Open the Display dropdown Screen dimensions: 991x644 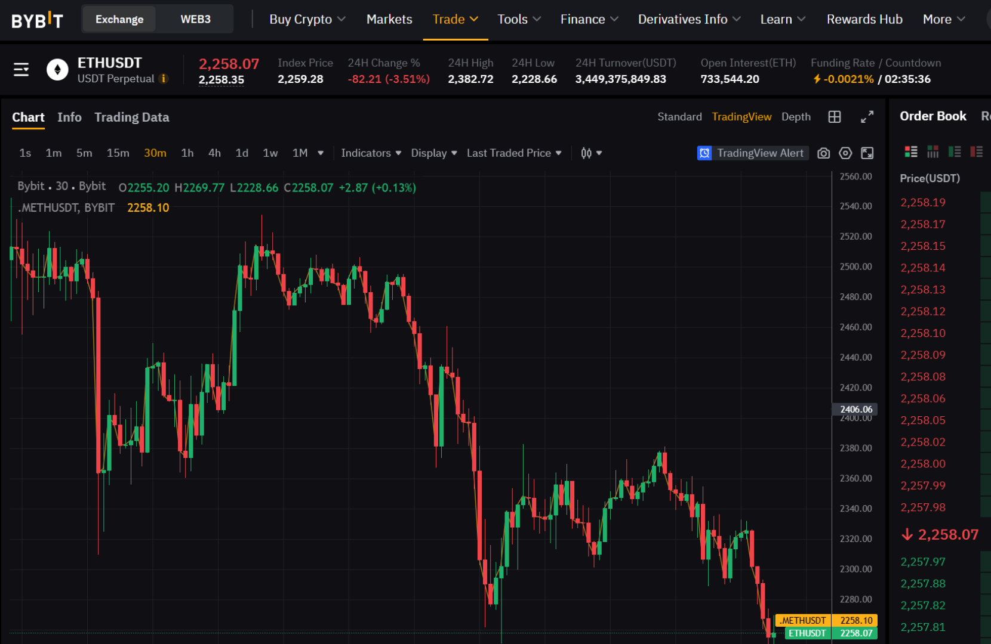[434, 153]
